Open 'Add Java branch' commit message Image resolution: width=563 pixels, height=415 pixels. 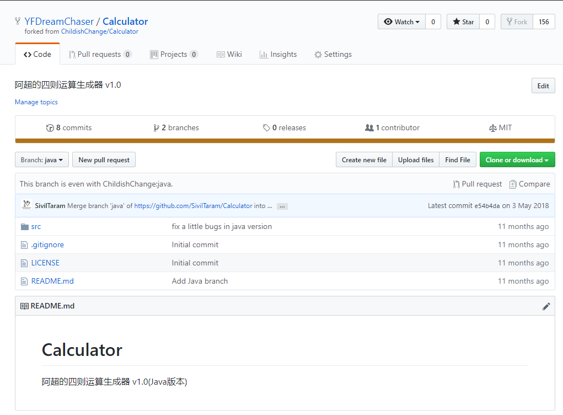[200, 281]
